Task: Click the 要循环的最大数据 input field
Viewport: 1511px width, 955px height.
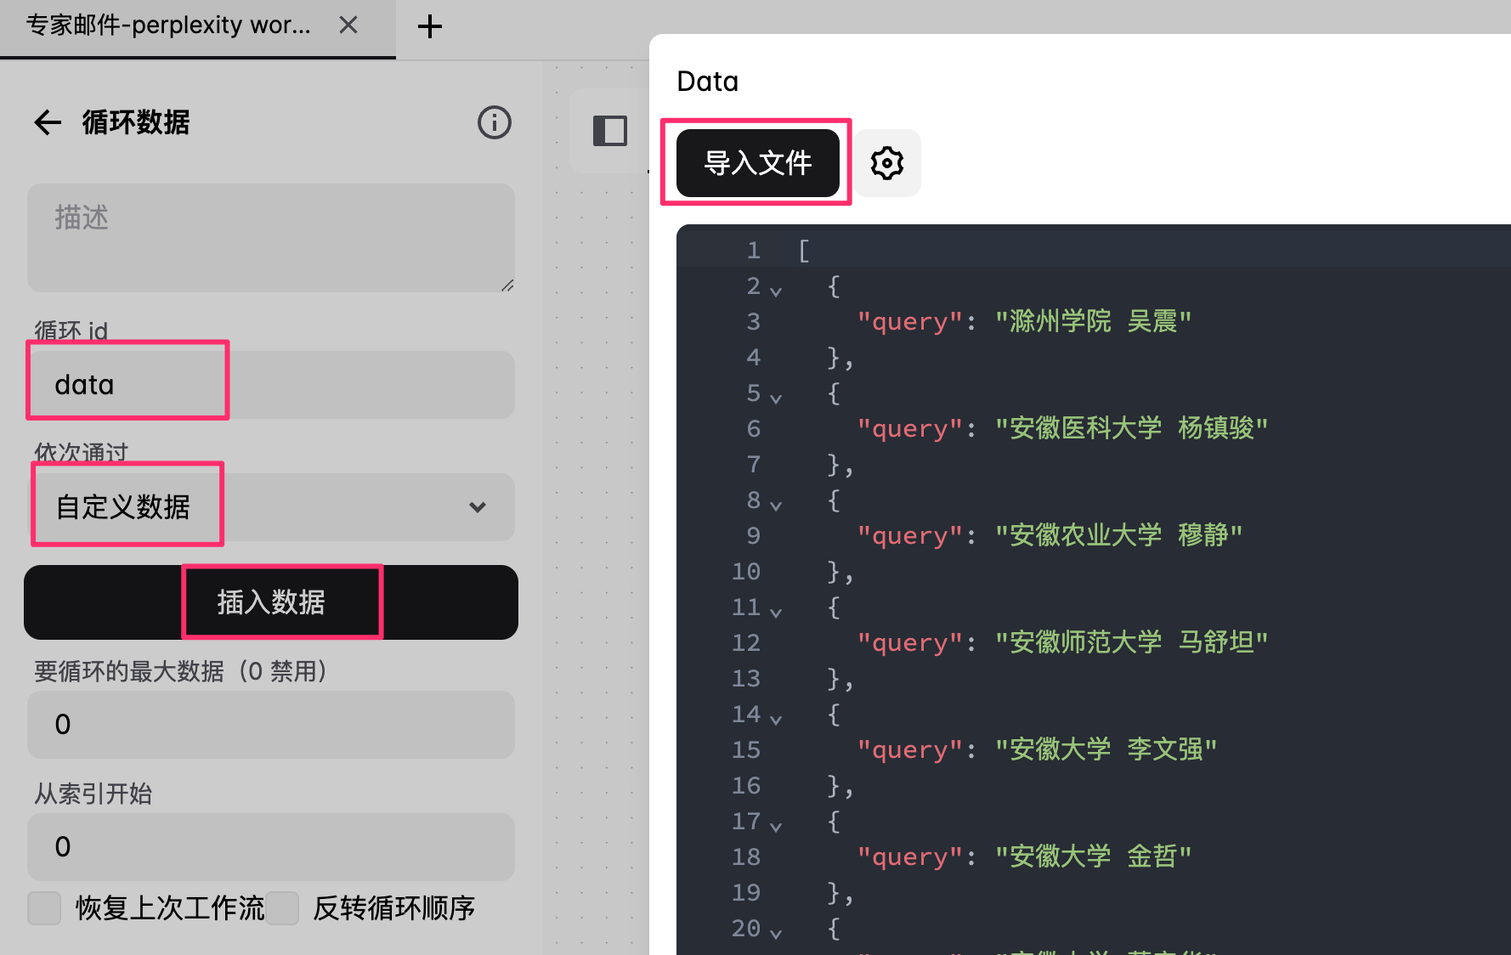Action: click(x=271, y=725)
